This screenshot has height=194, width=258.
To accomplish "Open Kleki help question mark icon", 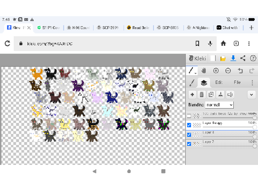I will (253, 58).
